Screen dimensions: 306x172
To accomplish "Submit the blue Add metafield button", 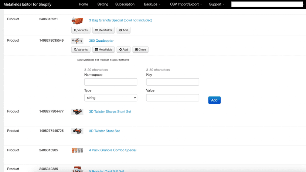I will 214,100.
